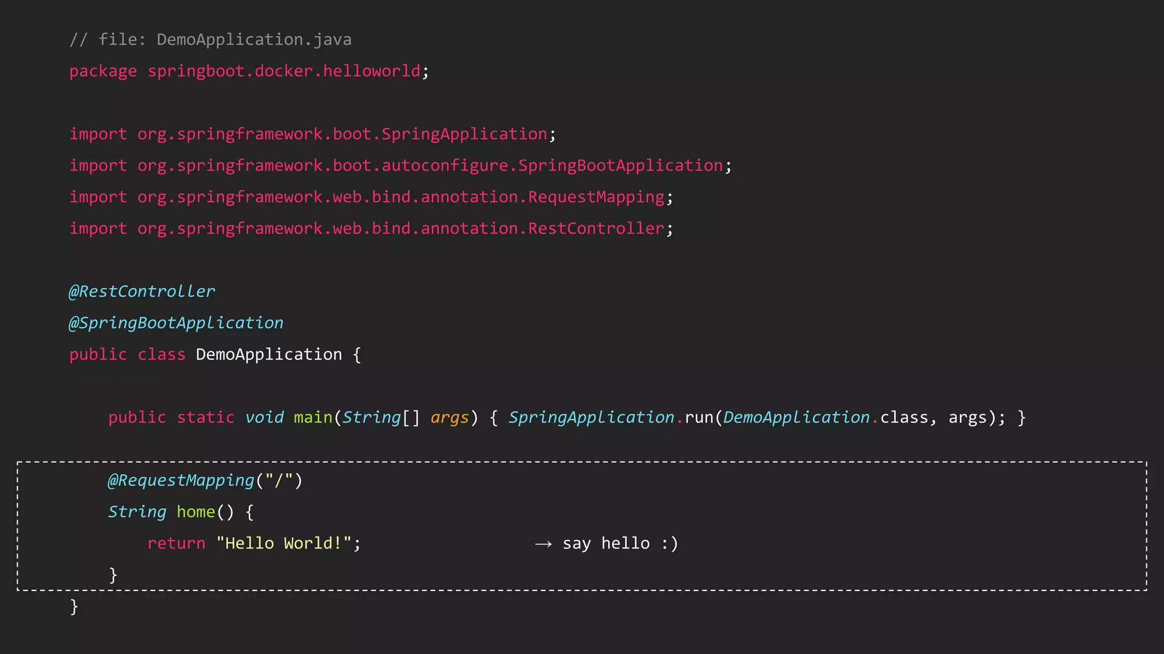Click the '@RequestMapping("/")' annotation

pos(205,481)
